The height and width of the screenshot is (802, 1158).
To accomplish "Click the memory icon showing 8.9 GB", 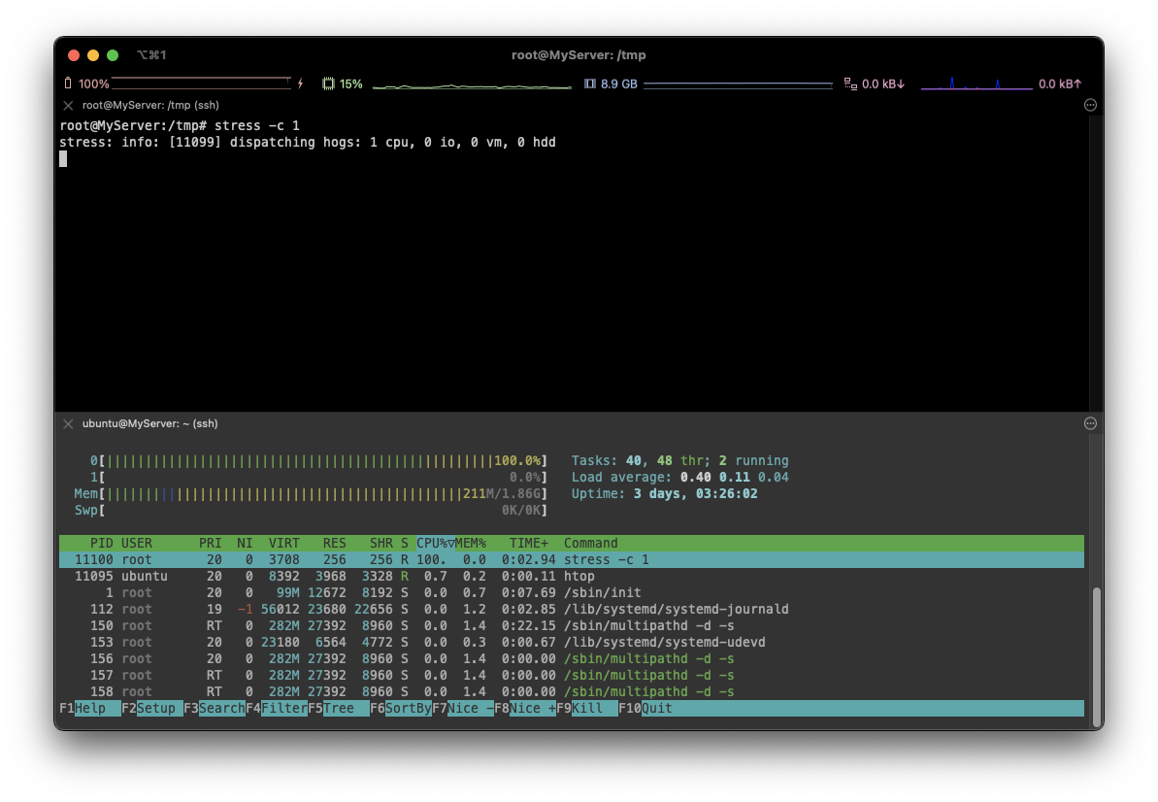I will (x=590, y=84).
